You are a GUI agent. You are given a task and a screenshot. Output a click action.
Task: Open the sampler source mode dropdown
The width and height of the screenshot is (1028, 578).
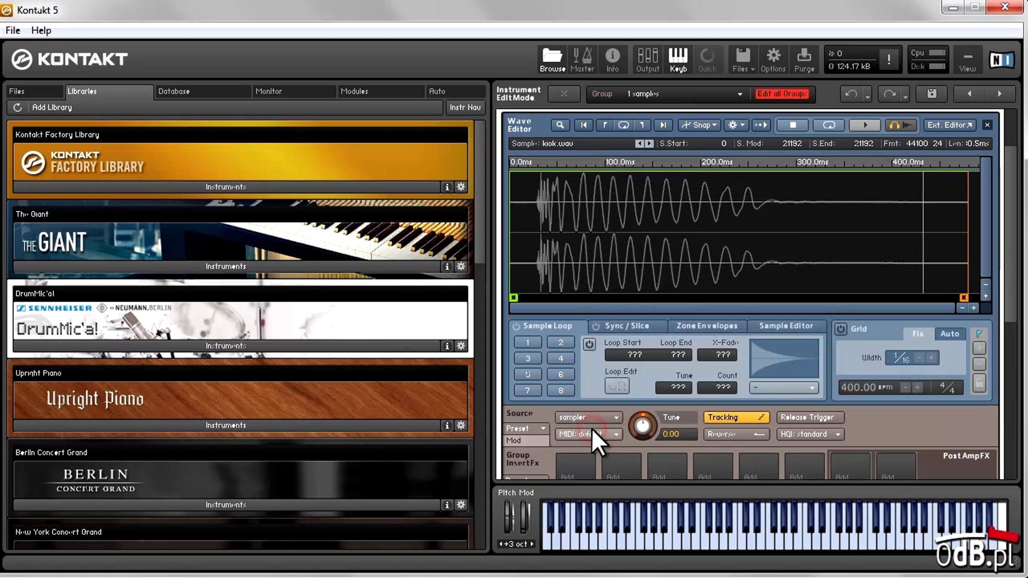[589, 417]
